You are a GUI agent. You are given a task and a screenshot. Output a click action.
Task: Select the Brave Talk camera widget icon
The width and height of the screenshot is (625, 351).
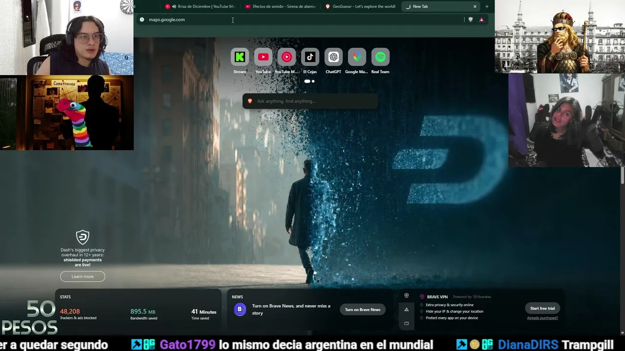406,323
